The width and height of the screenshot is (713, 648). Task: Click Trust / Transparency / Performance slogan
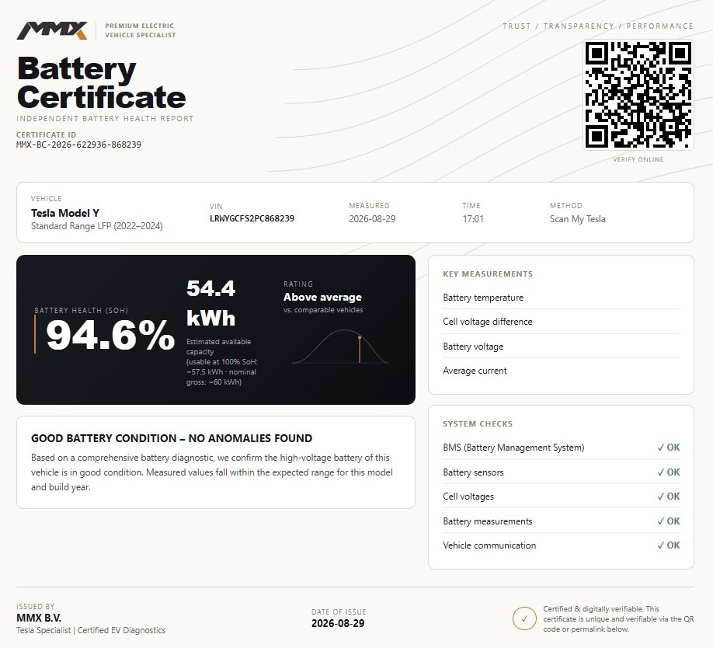(x=597, y=26)
